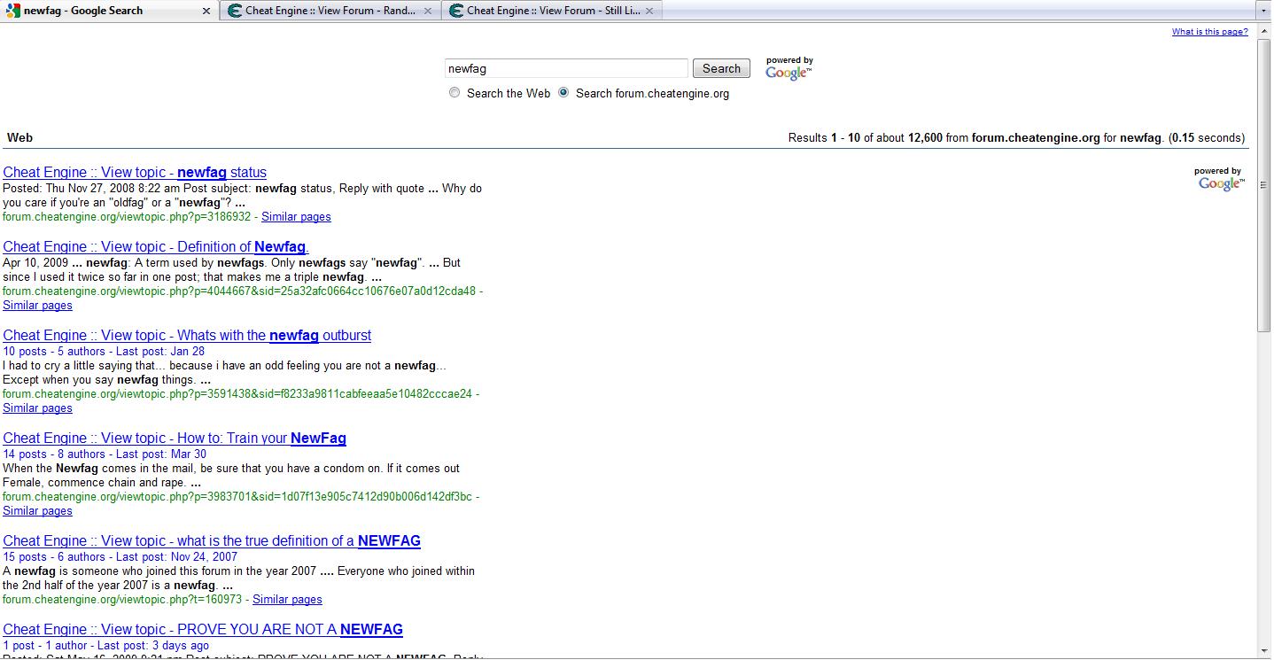Open 'PROVE YOU ARE NOT A NEWFAG' result
This screenshot has width=1274, height=660.
[203, 630]
